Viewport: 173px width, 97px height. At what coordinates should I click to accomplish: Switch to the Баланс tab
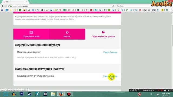point(67,34)
